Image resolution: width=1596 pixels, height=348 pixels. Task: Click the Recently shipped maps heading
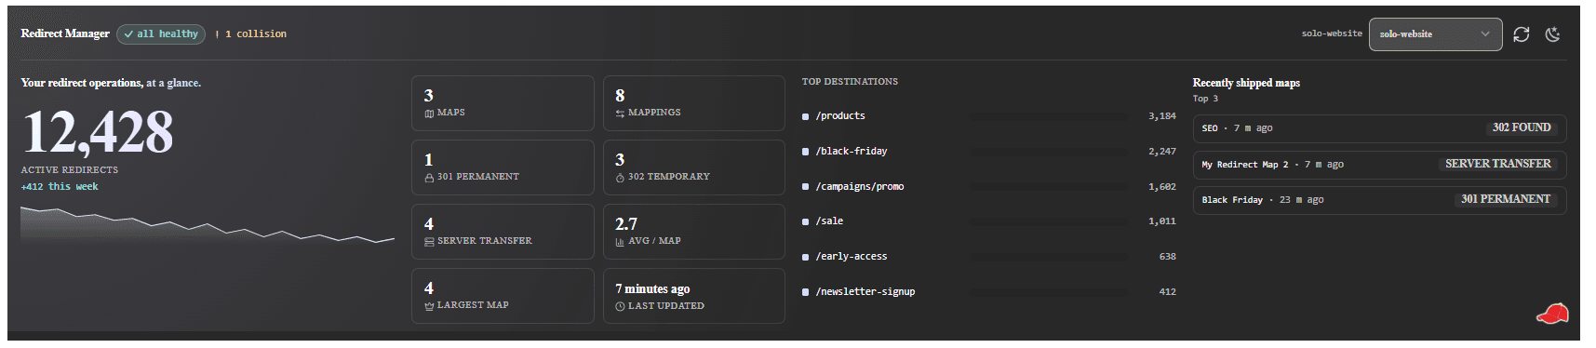pyautogui.click(x=1246, y=83)
